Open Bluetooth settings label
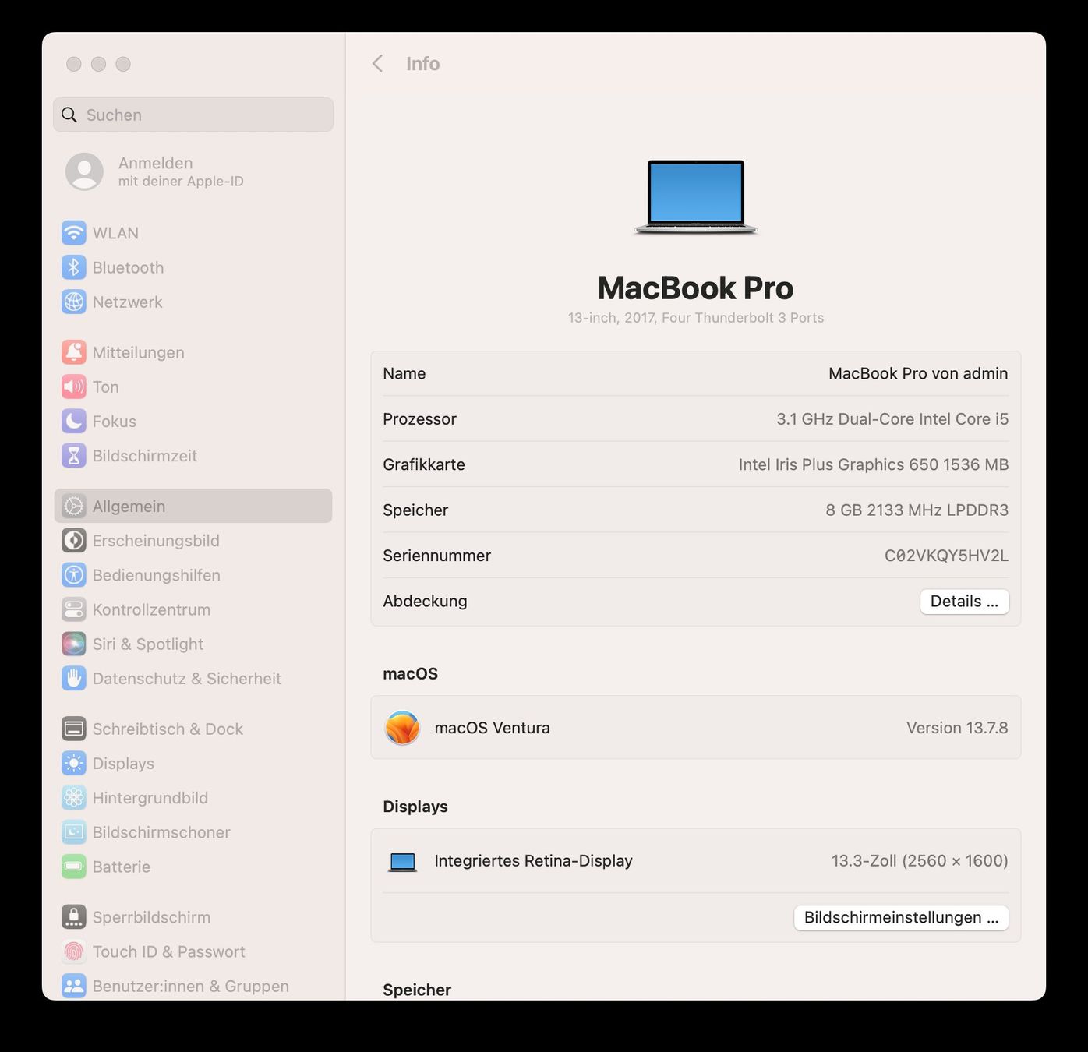 click(x=129, y=267)
